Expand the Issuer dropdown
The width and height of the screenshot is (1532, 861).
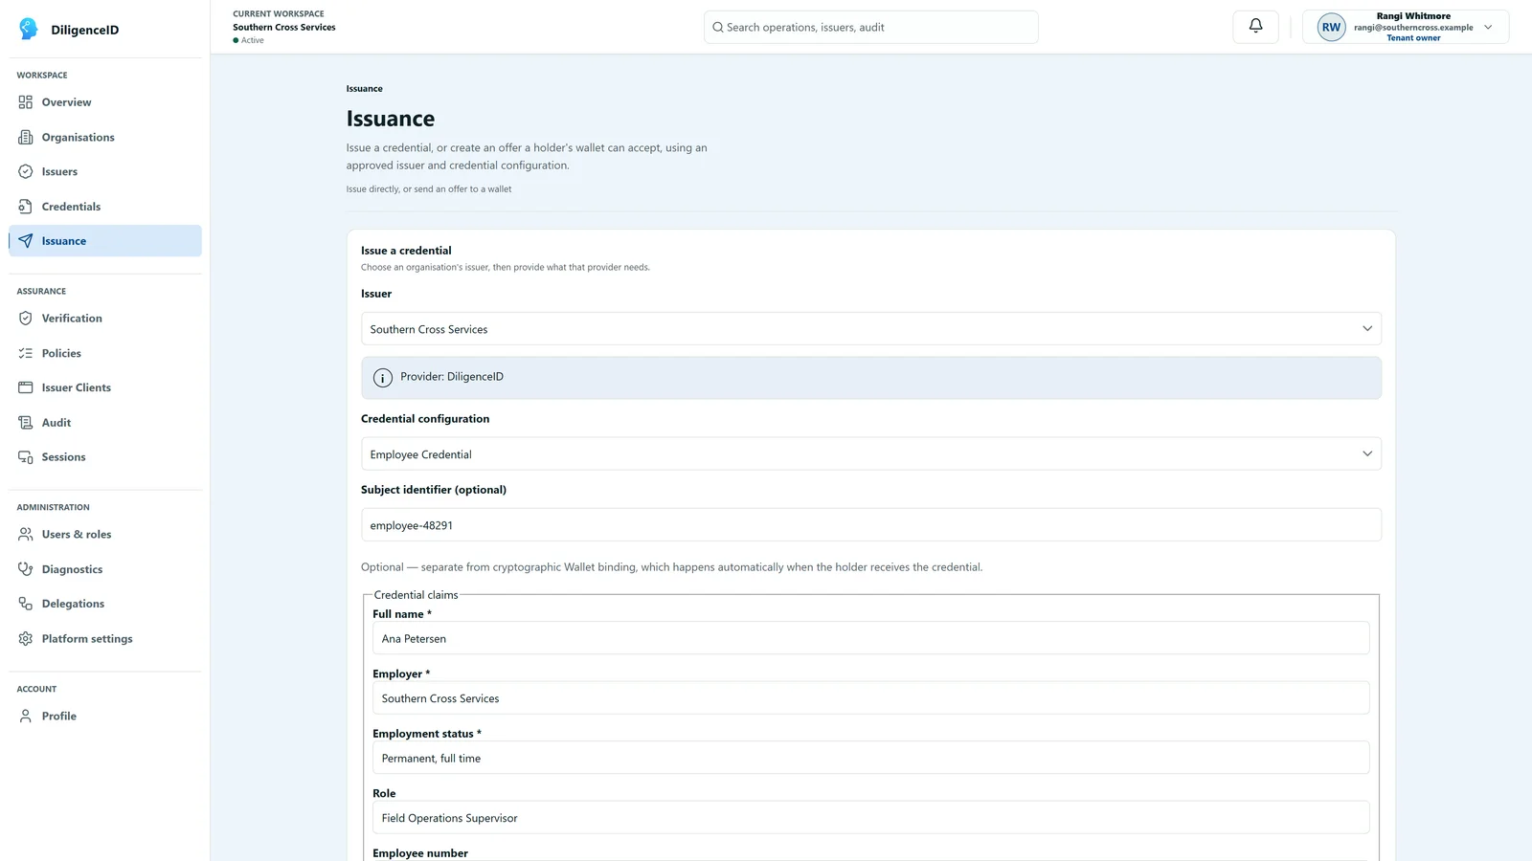[871, 329]
